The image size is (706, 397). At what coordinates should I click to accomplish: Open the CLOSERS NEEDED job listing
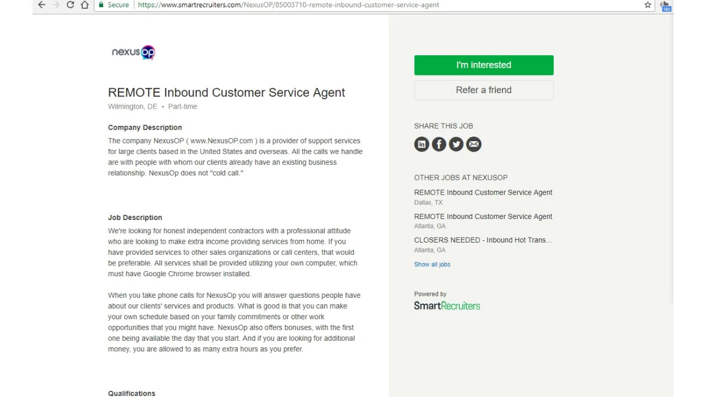pyautogui.click(x=483, y=240)
